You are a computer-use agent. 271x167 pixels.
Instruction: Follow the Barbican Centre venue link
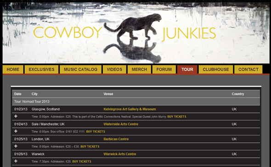click(x=116, y=139)
